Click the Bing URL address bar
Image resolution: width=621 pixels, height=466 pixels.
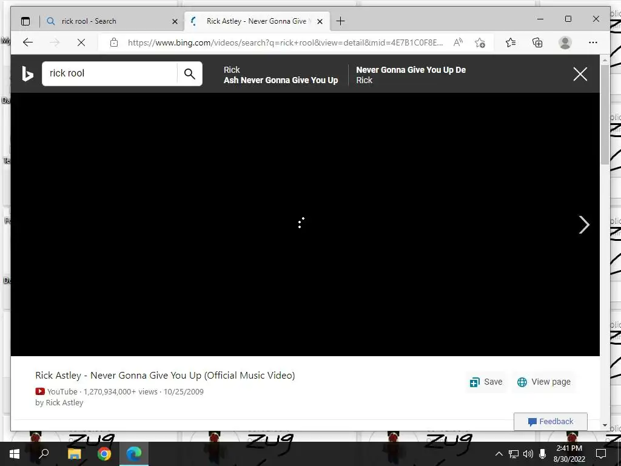(x=285, y=42)
